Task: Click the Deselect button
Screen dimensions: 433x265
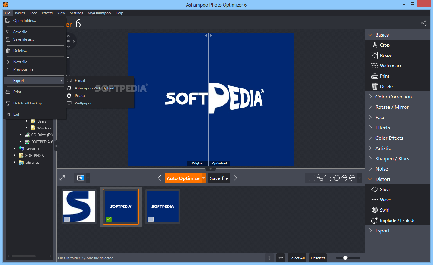Action: point(318,258)
